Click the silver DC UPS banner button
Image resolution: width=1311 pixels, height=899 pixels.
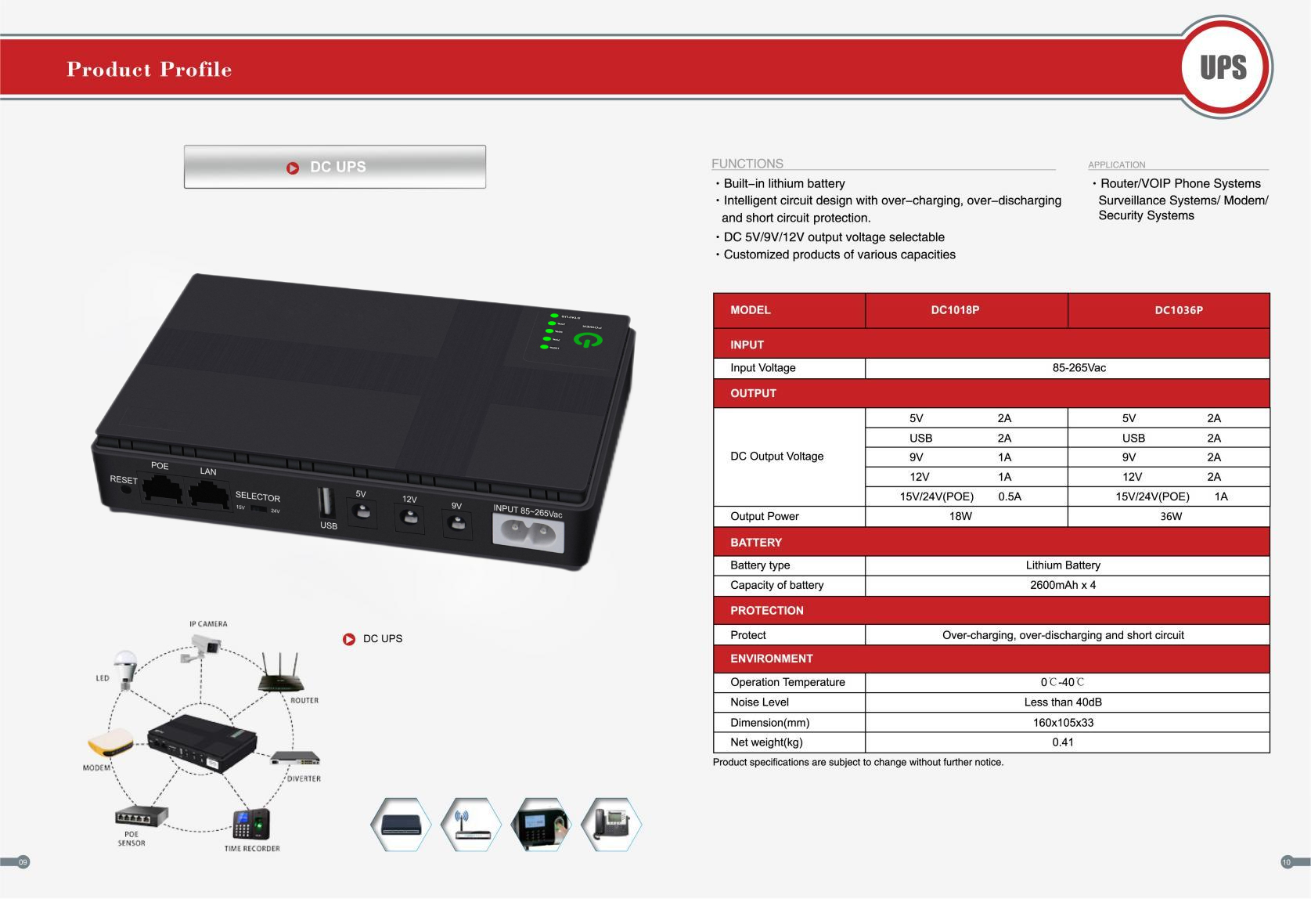[x=335, y=167]
